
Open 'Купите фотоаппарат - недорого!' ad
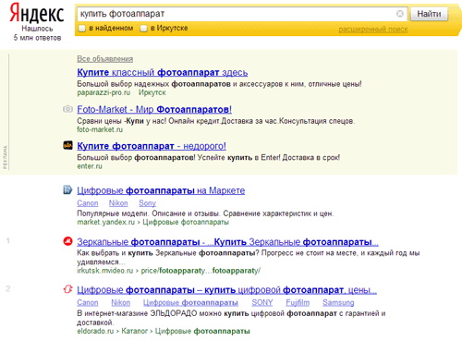(152, 146)
